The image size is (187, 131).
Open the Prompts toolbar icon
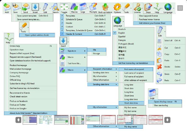[93, 7]
